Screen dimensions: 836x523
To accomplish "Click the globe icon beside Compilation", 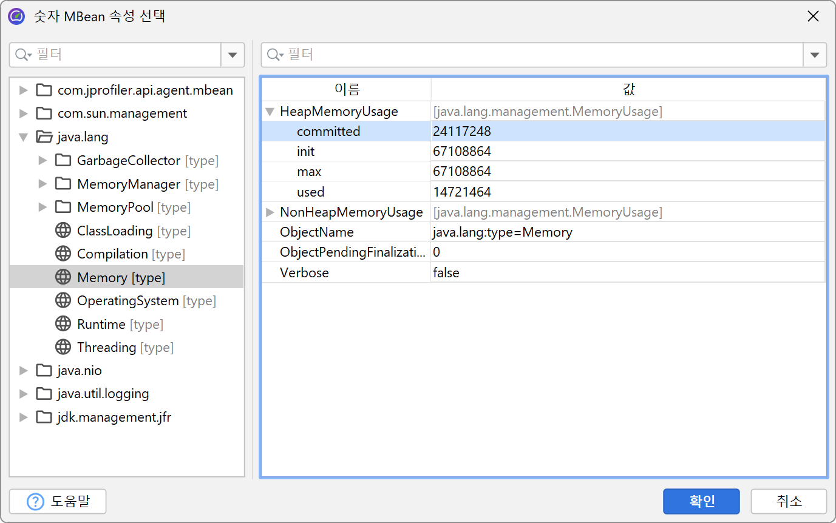I will click(x=63, y=254).
